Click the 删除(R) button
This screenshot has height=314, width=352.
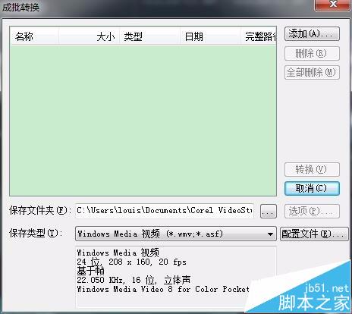click(312, 53)
